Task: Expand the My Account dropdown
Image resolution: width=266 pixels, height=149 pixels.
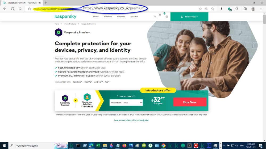Action: pos(189,17)
